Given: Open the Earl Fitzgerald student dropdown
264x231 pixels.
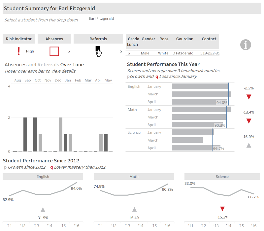Looking at the screenshot, I should [101, 19].
